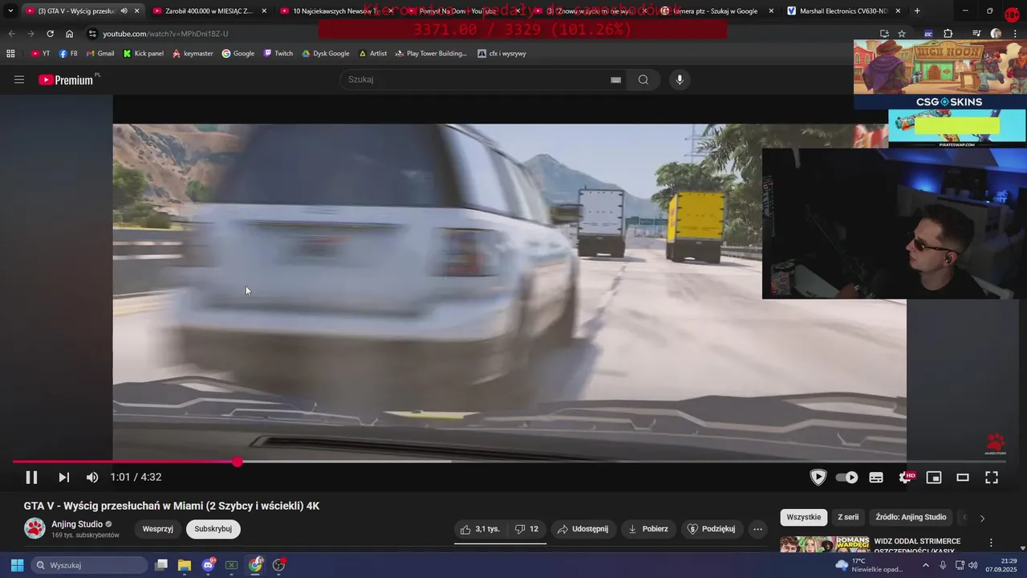Switch to the Marshall Electronics CV630 tab
Image resolution: width=1027 pixels, height=578 pixels.
coord(844,11)
